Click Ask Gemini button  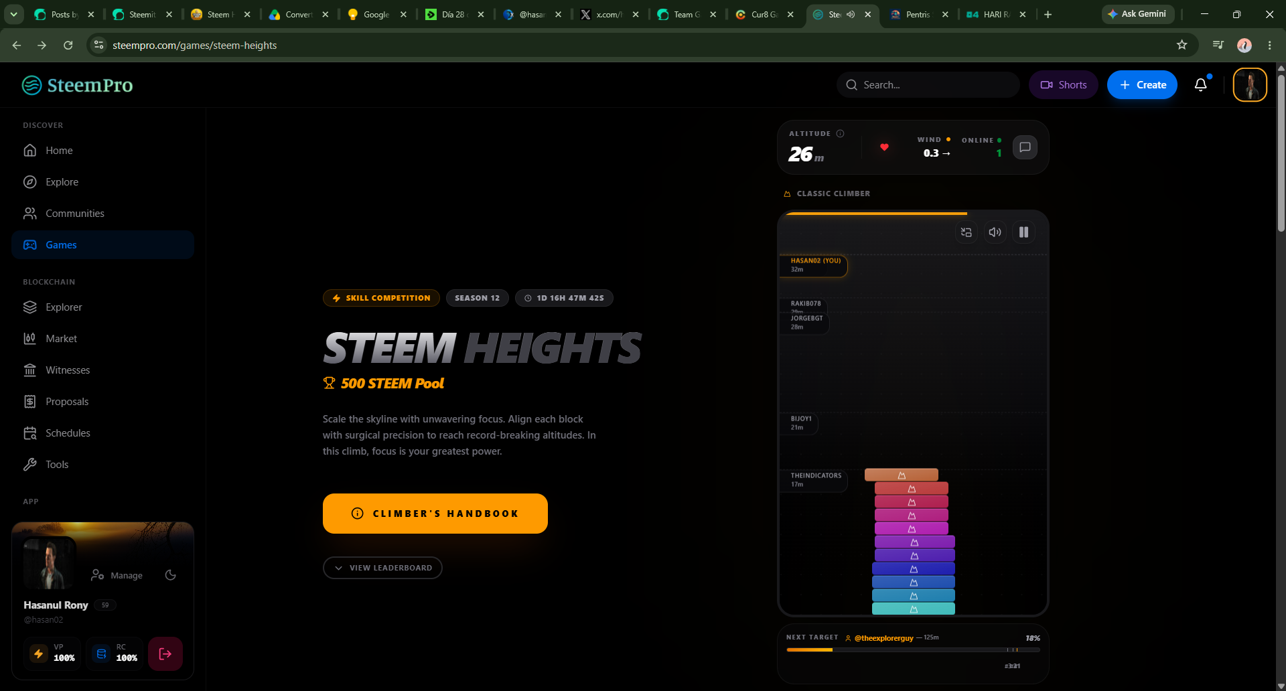click(1137, 14)
